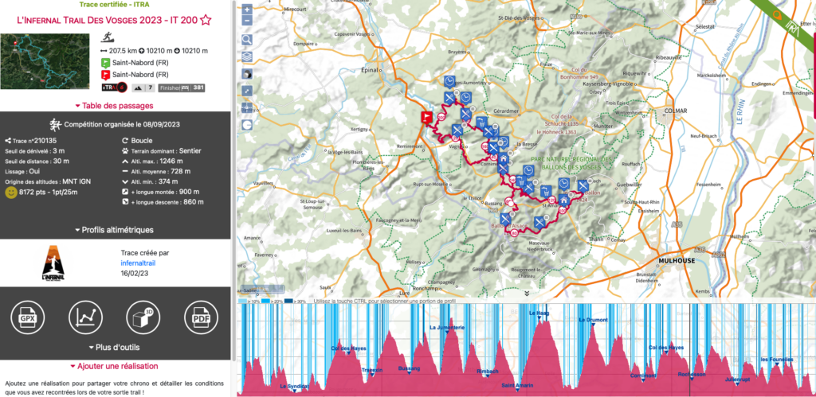Click the Le Syndicat label on elevation profile

coord(294,387)
